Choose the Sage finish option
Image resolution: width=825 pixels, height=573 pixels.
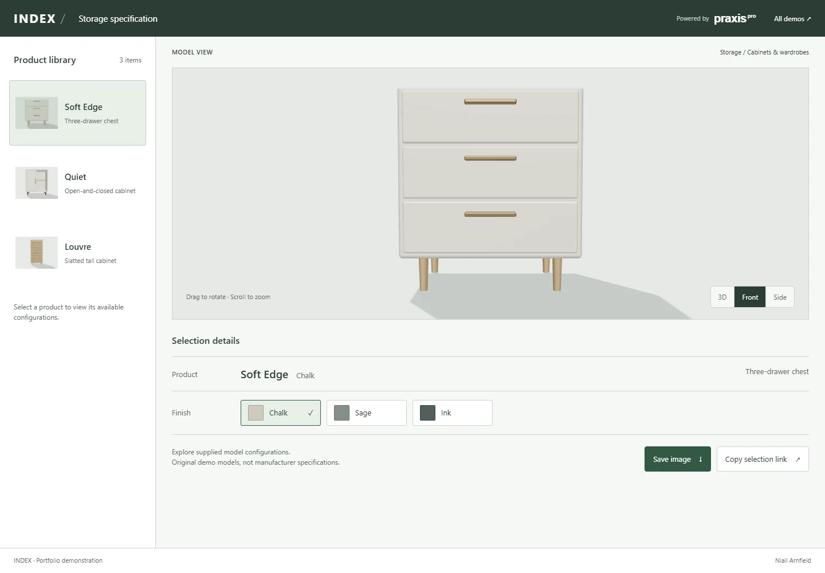[x=367, y=413]
